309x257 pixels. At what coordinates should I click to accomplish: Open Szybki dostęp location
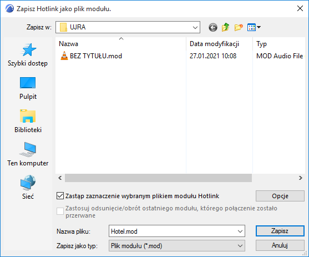[x=28, y=55]
